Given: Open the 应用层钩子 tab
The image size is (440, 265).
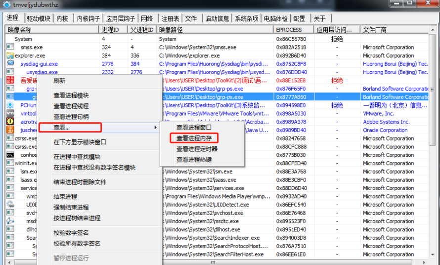Looking at the screenshot, I should click(x=121, y=18).
